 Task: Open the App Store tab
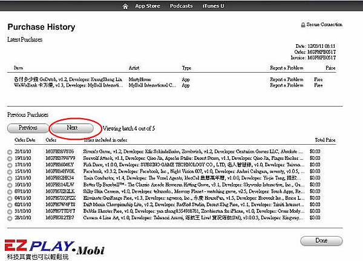click(x=148, y=6)
